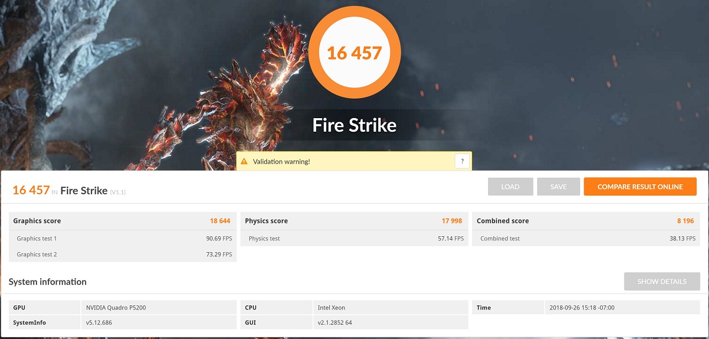Select the Intel Xeon CPU value
This screenshot has height=339, width=709.
point(331,308)
